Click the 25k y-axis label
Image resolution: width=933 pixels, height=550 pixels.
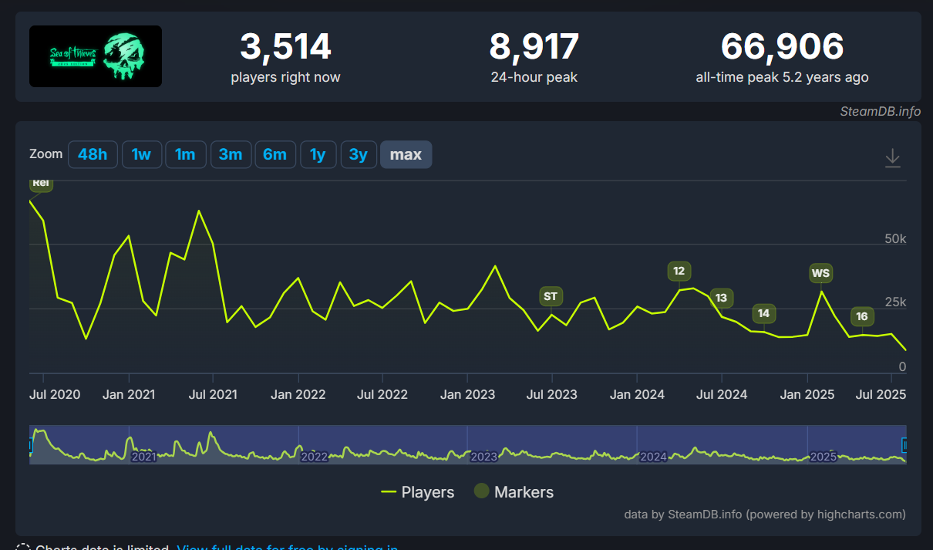[895, 302]
